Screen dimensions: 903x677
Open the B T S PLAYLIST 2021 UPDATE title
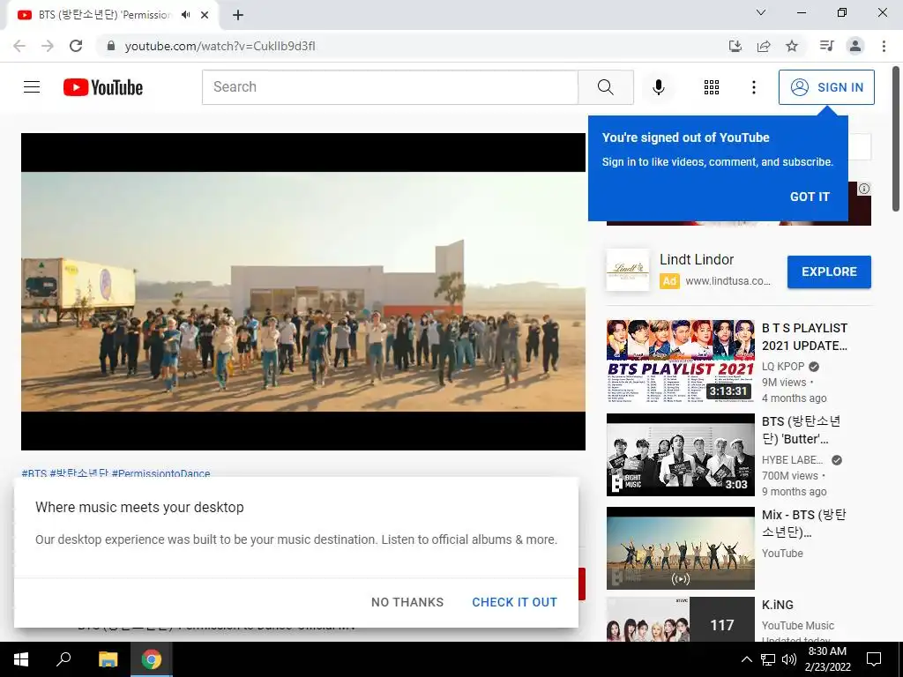tap(804, 337)
